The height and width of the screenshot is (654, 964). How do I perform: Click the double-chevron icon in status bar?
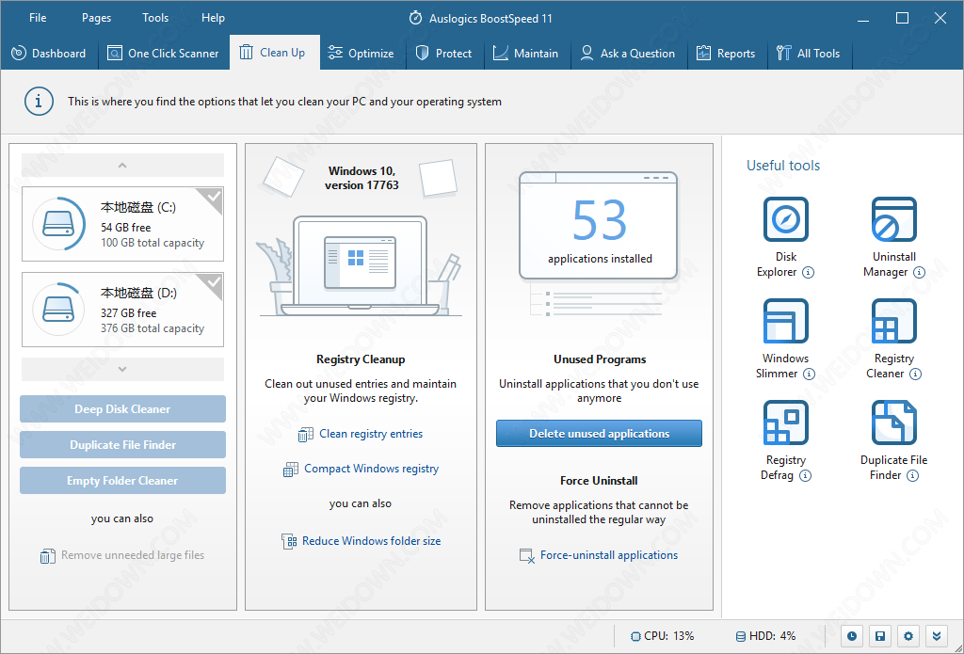click(937, 636)
